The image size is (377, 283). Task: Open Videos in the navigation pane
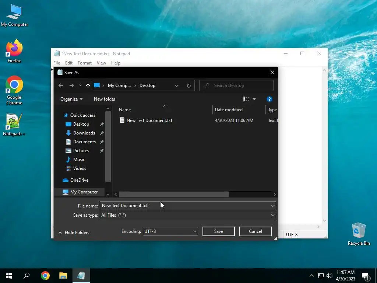80,168
